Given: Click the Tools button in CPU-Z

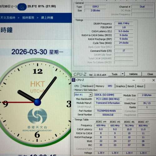Looking at the screenshot, I should pos(115,74).
